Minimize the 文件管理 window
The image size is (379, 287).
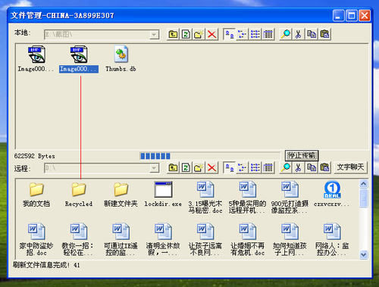[338, 16]
